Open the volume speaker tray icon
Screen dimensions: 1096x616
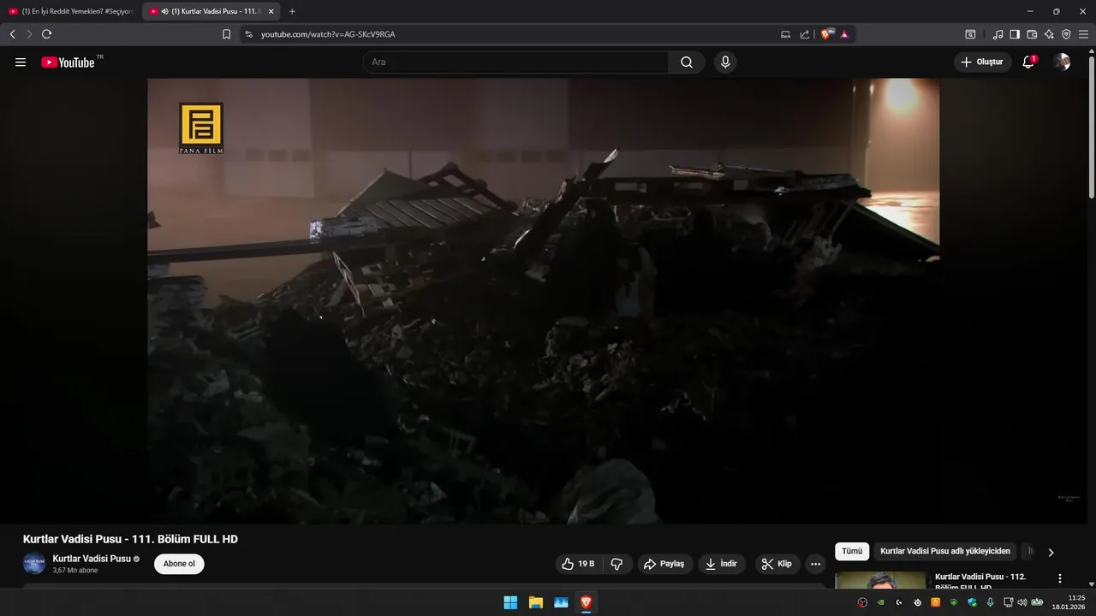point(1022,602)
